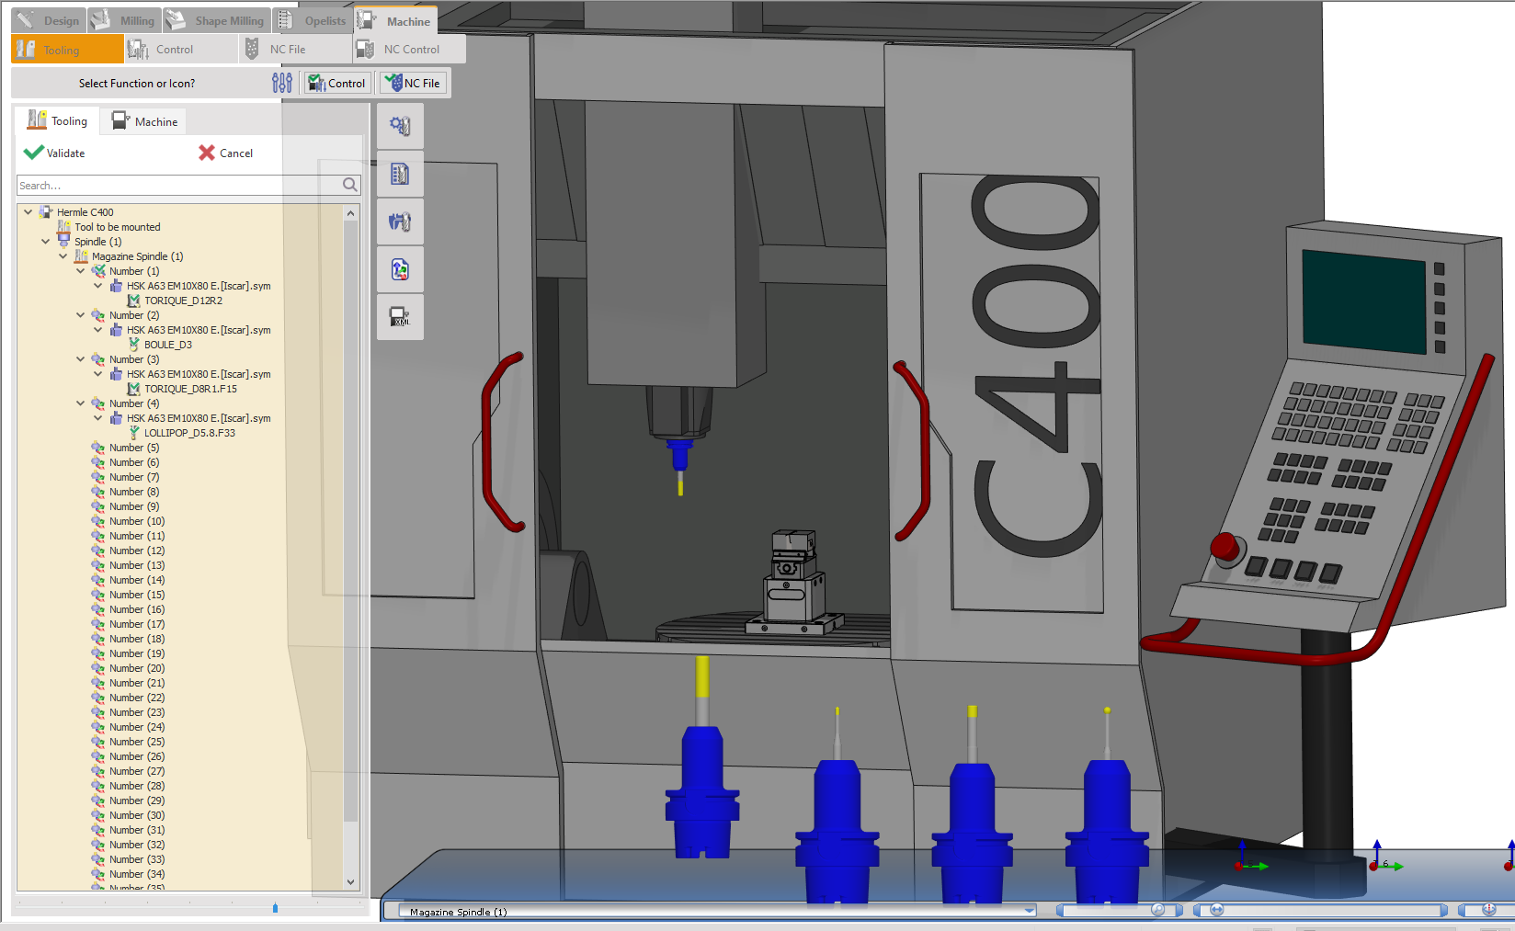The height and width of the screenshot is (931, 1515).
Task: Click the search magnifier icon
Action: click(349, 185)
